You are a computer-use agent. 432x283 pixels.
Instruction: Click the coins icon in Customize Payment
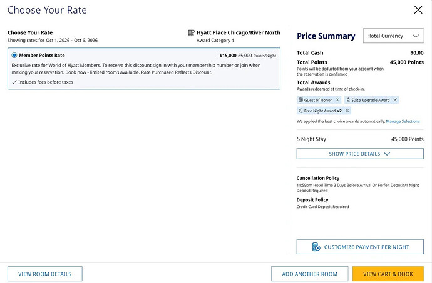[x=316, y=247]
